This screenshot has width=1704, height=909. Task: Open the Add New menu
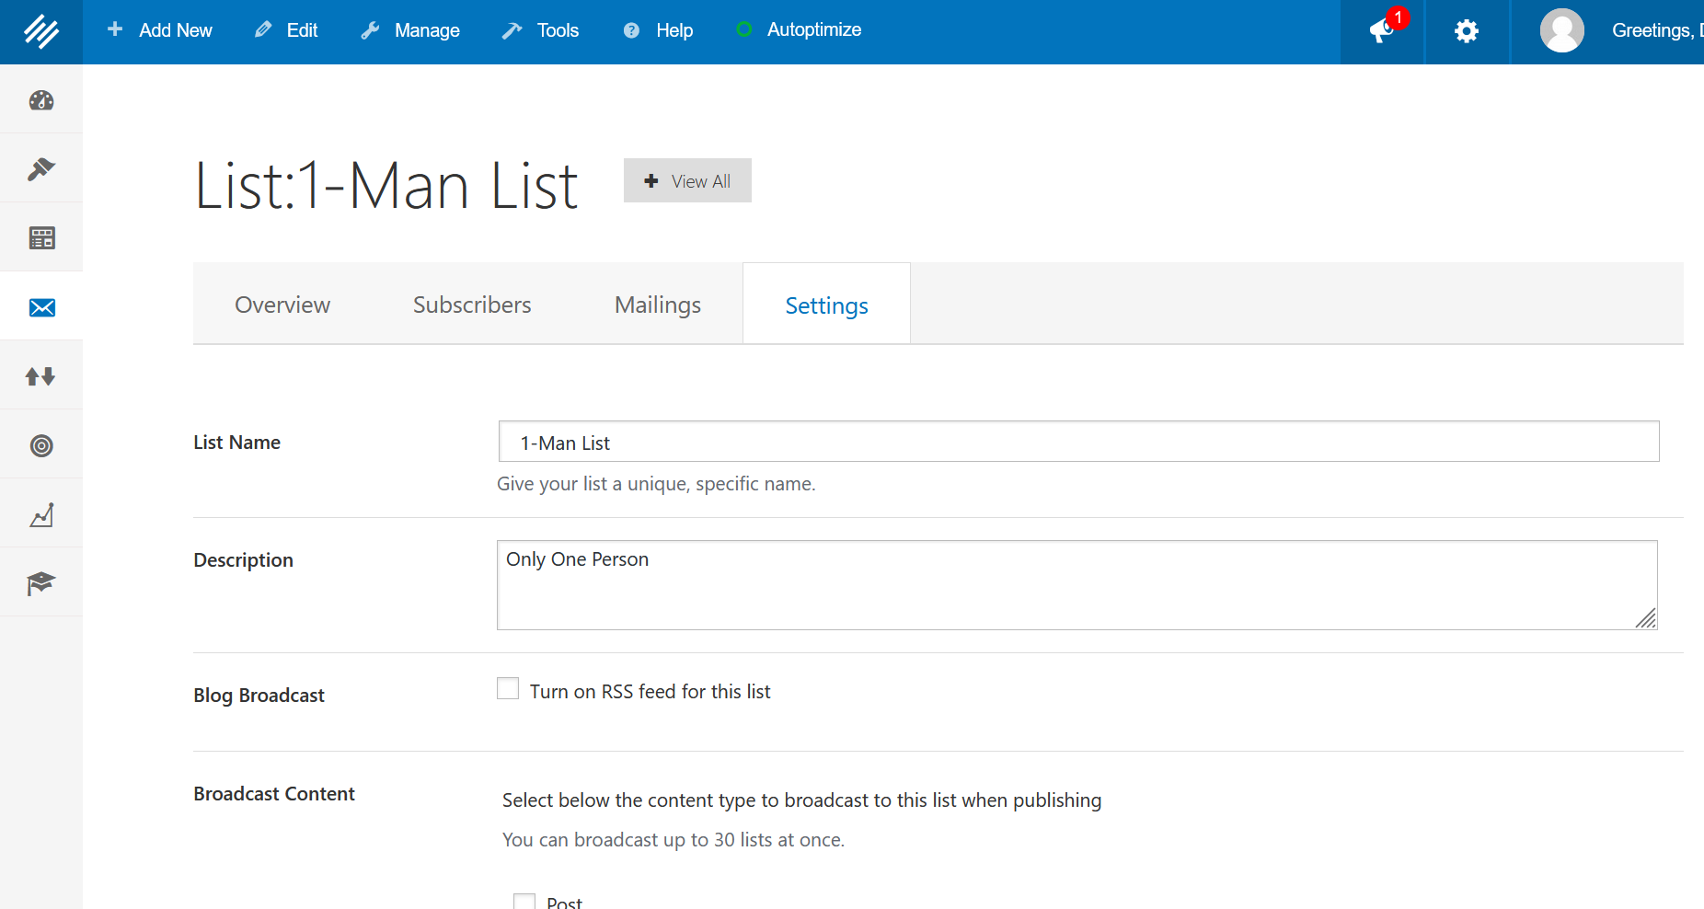160,30
